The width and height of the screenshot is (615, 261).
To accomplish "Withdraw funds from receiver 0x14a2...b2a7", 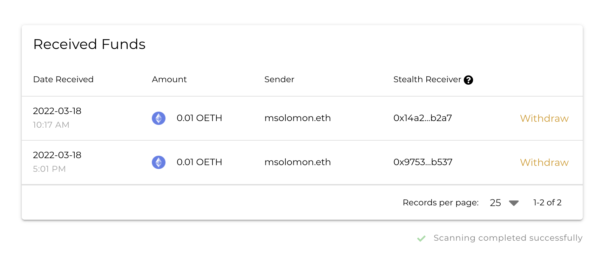I will pyautogui.click(x=544, y=118).
